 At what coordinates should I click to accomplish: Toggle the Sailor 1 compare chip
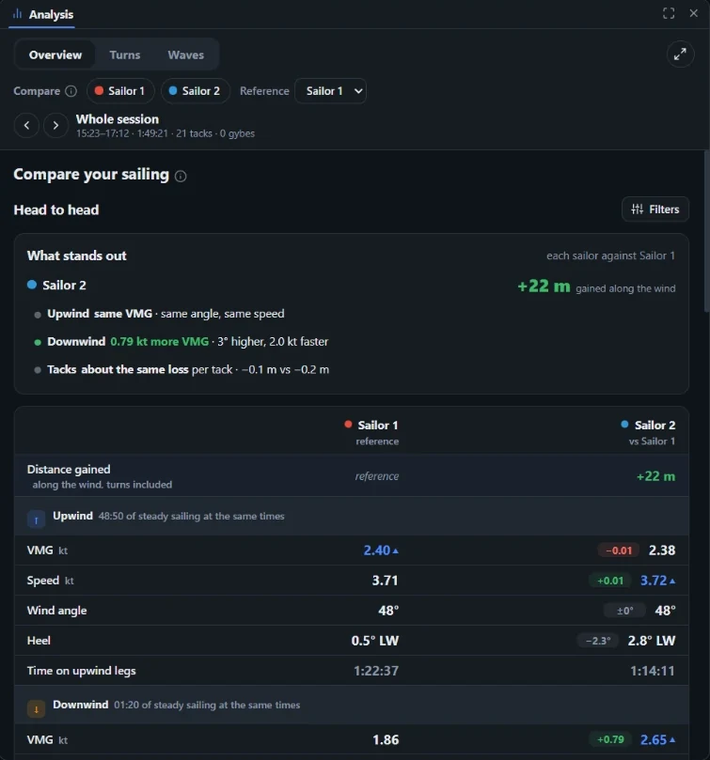120,91
